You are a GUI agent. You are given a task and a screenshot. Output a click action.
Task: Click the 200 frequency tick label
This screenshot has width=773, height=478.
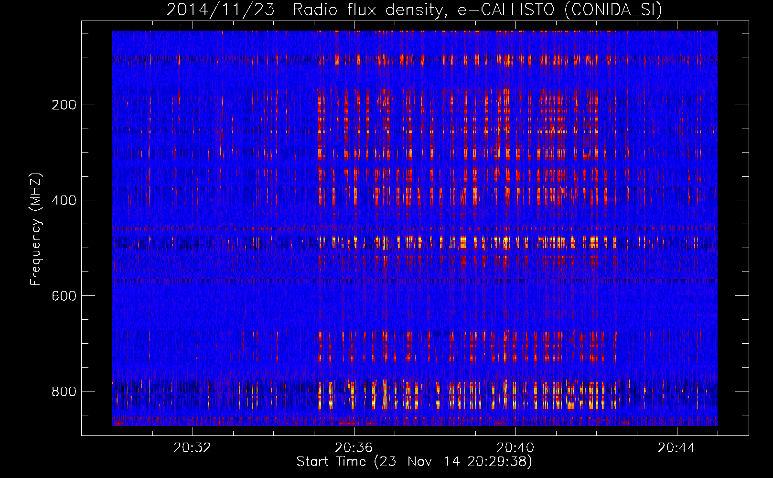tap(64, 105)
